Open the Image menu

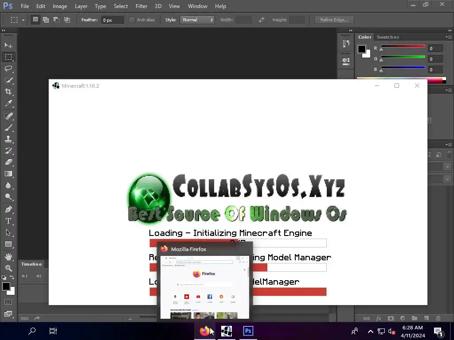[x=60, y=6]
